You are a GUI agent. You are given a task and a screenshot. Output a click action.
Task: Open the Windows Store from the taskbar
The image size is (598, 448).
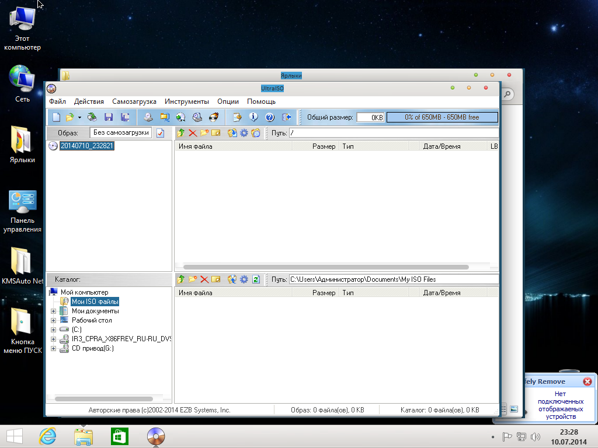(x=119, y=436)
